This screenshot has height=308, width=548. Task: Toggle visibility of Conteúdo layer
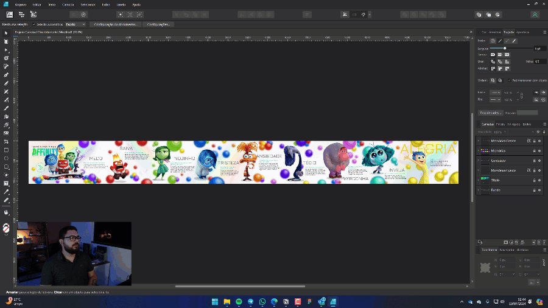pyautogui.click(x=539, y=161)
